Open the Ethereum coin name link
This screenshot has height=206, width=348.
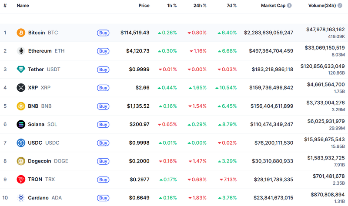coord(40,51)
